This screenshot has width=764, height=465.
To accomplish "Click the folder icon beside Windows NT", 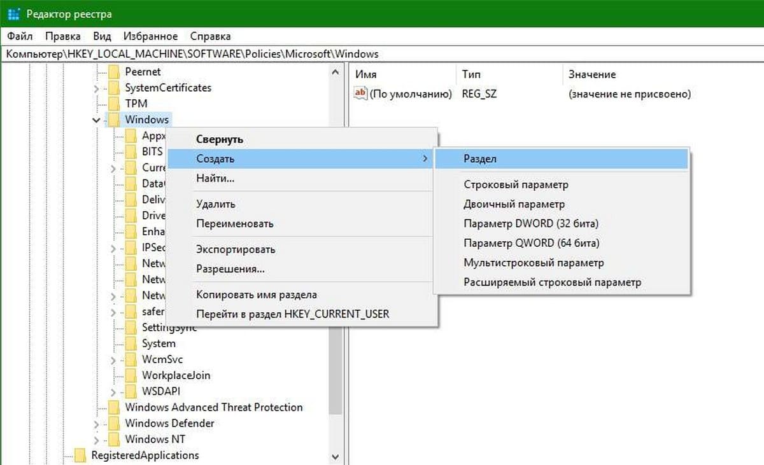I will (114, 440).
